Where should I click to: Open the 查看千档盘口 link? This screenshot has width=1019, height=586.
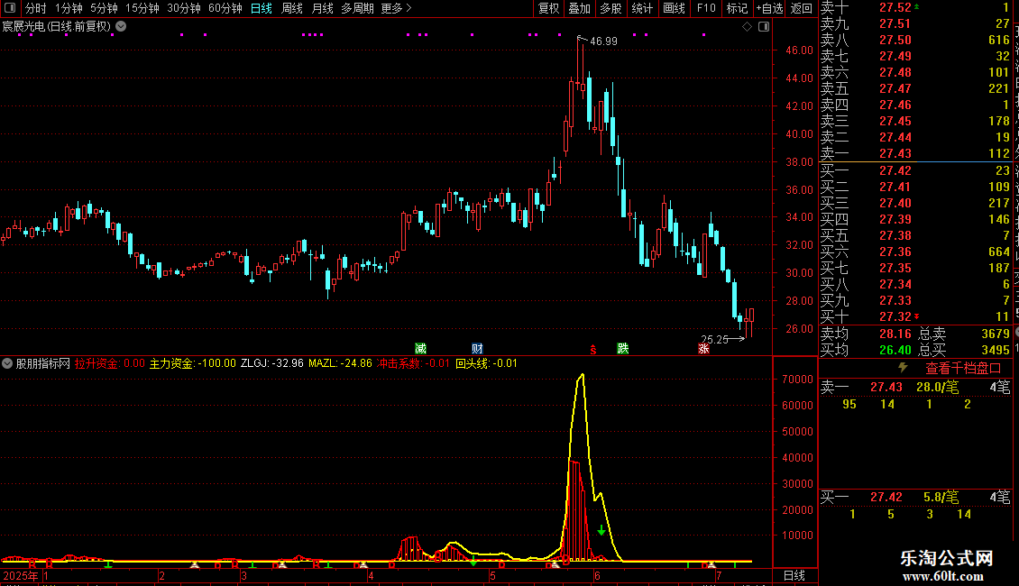coord(963,369)
